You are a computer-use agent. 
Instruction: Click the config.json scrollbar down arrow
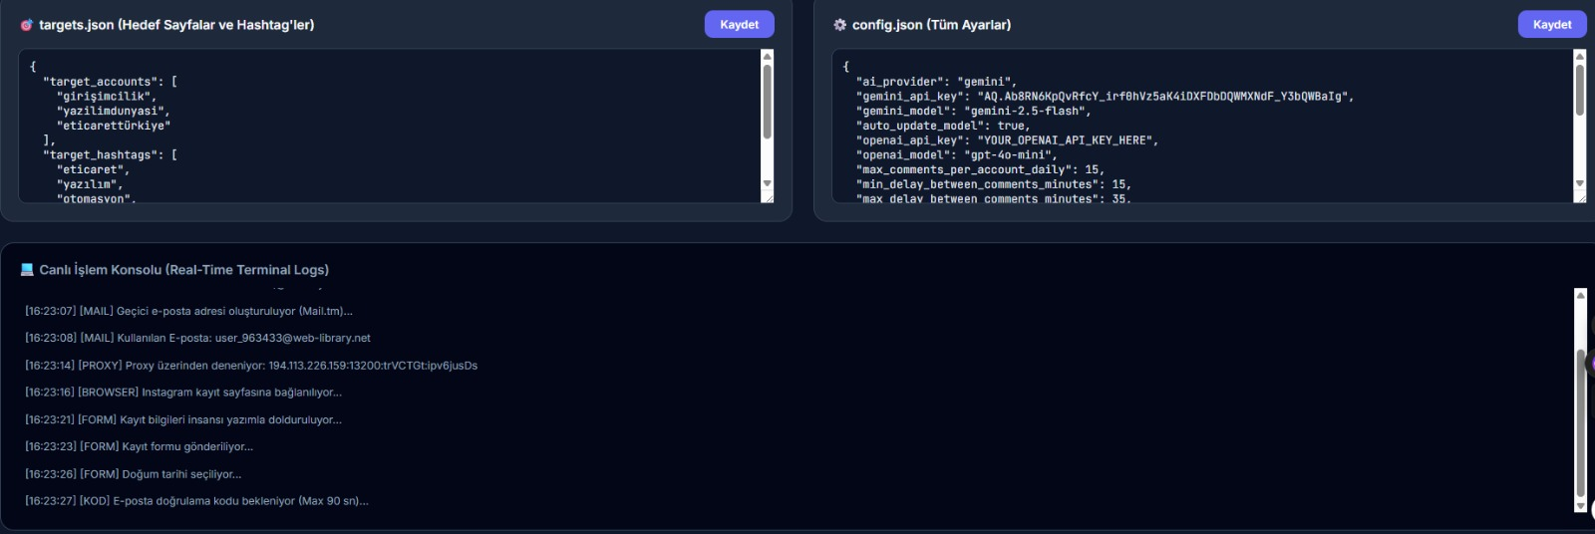(x=1579, y=183)
